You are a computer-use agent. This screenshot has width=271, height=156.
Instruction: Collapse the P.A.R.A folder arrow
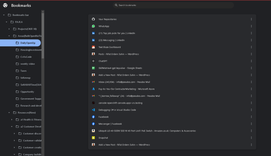(x=6, y=22)
